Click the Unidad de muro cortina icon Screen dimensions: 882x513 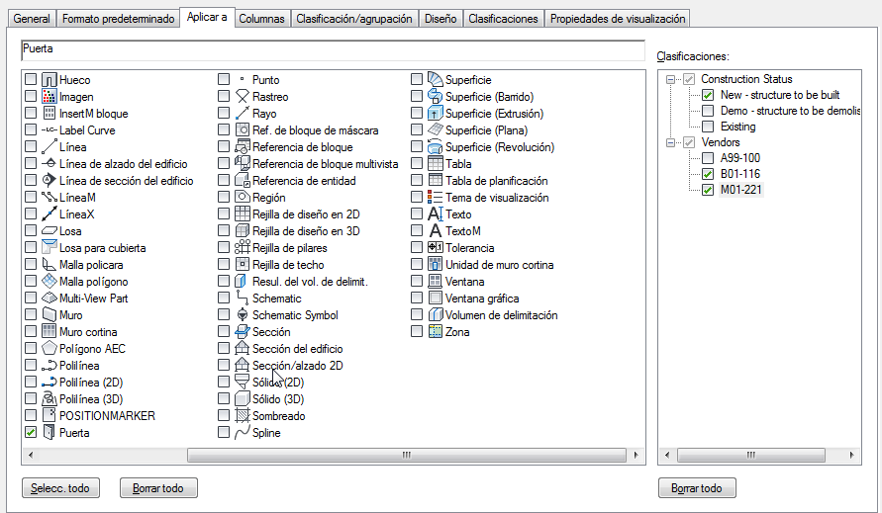[436, 265]
